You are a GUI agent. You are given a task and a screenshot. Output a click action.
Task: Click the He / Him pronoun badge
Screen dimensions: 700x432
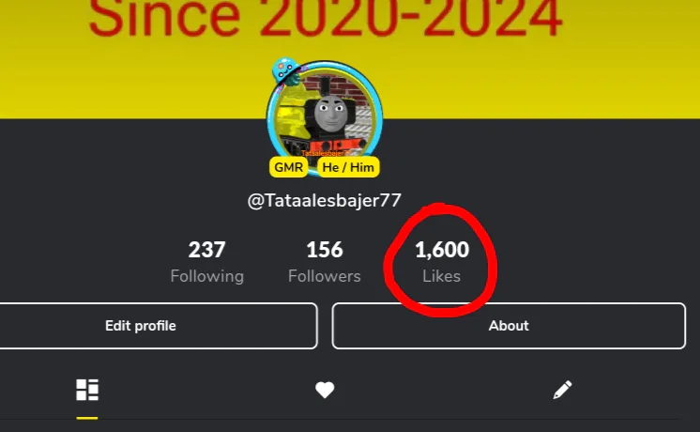[348, 167]
